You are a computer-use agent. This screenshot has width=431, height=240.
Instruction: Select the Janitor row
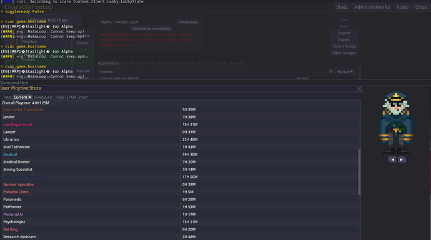tap(180, 117)
